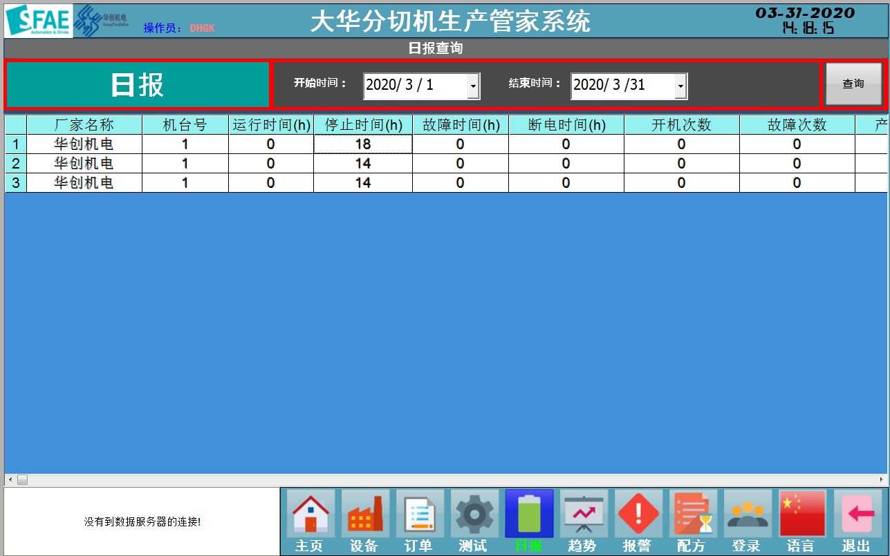Click the start date field showing 2020/3/1
The height and width of the screenshot is (556, 890).
pos(415,86)
